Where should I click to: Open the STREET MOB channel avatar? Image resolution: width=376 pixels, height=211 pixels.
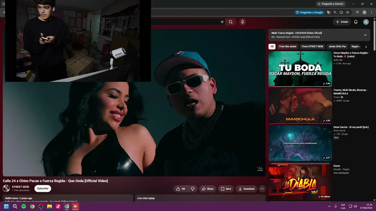[x=6, y=188]
